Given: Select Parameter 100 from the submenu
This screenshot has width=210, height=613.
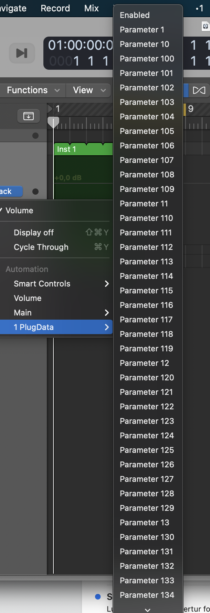Looking at the screenshot, I should [147, 59].
